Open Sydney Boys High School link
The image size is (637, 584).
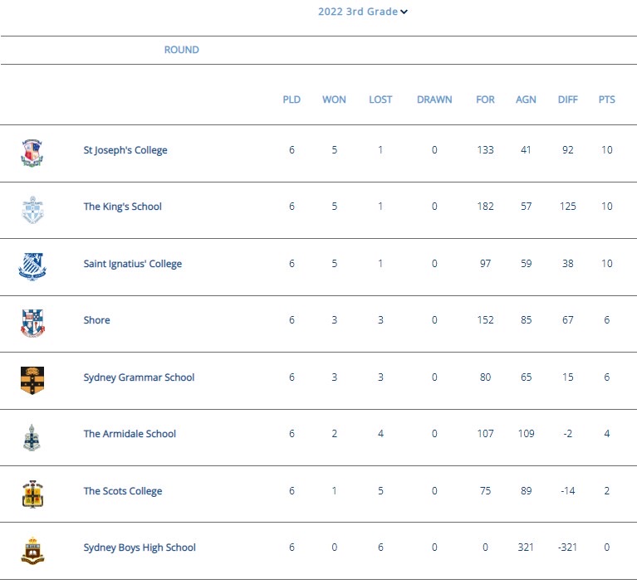(140, 547)
